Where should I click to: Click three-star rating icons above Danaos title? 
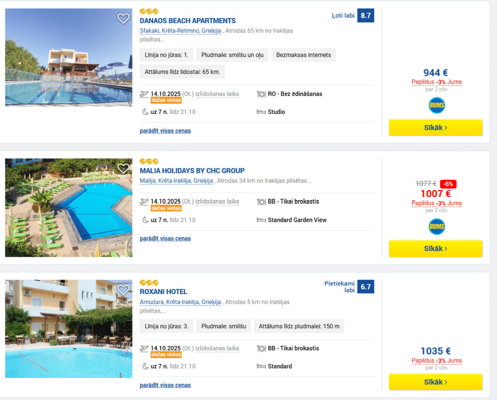(x=149, y=11)
